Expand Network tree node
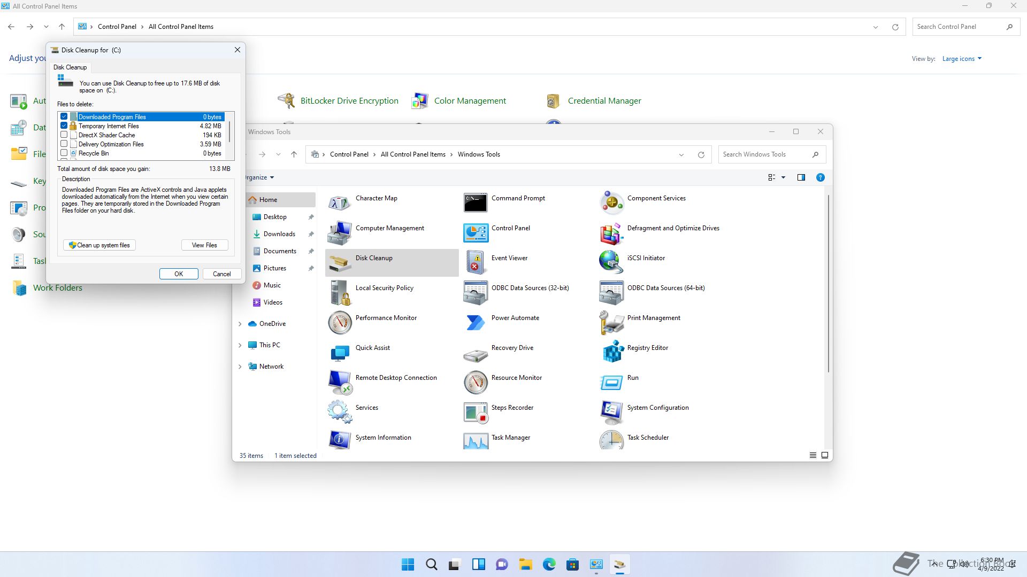Image resolution: width=1027 pixels, height=577 pixels. (240, 367)
